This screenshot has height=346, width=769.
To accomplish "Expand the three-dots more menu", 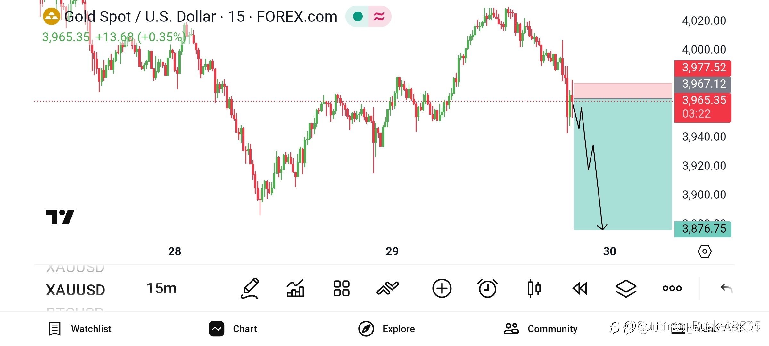I will tap(672, 288).
